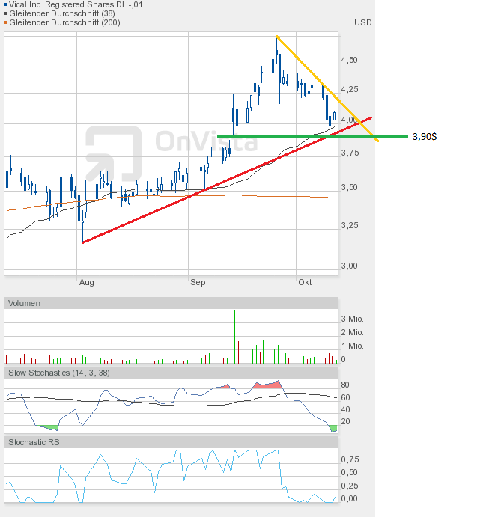Click the 3 Mio. volume axis label

[x=352, y=319]
